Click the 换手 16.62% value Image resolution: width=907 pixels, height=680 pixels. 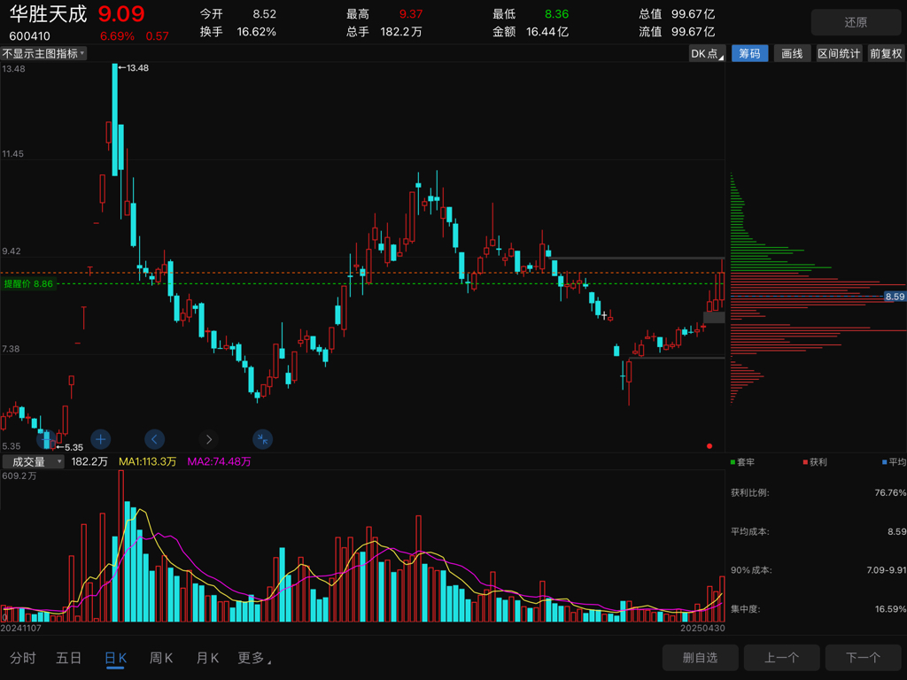pos(256,32)
